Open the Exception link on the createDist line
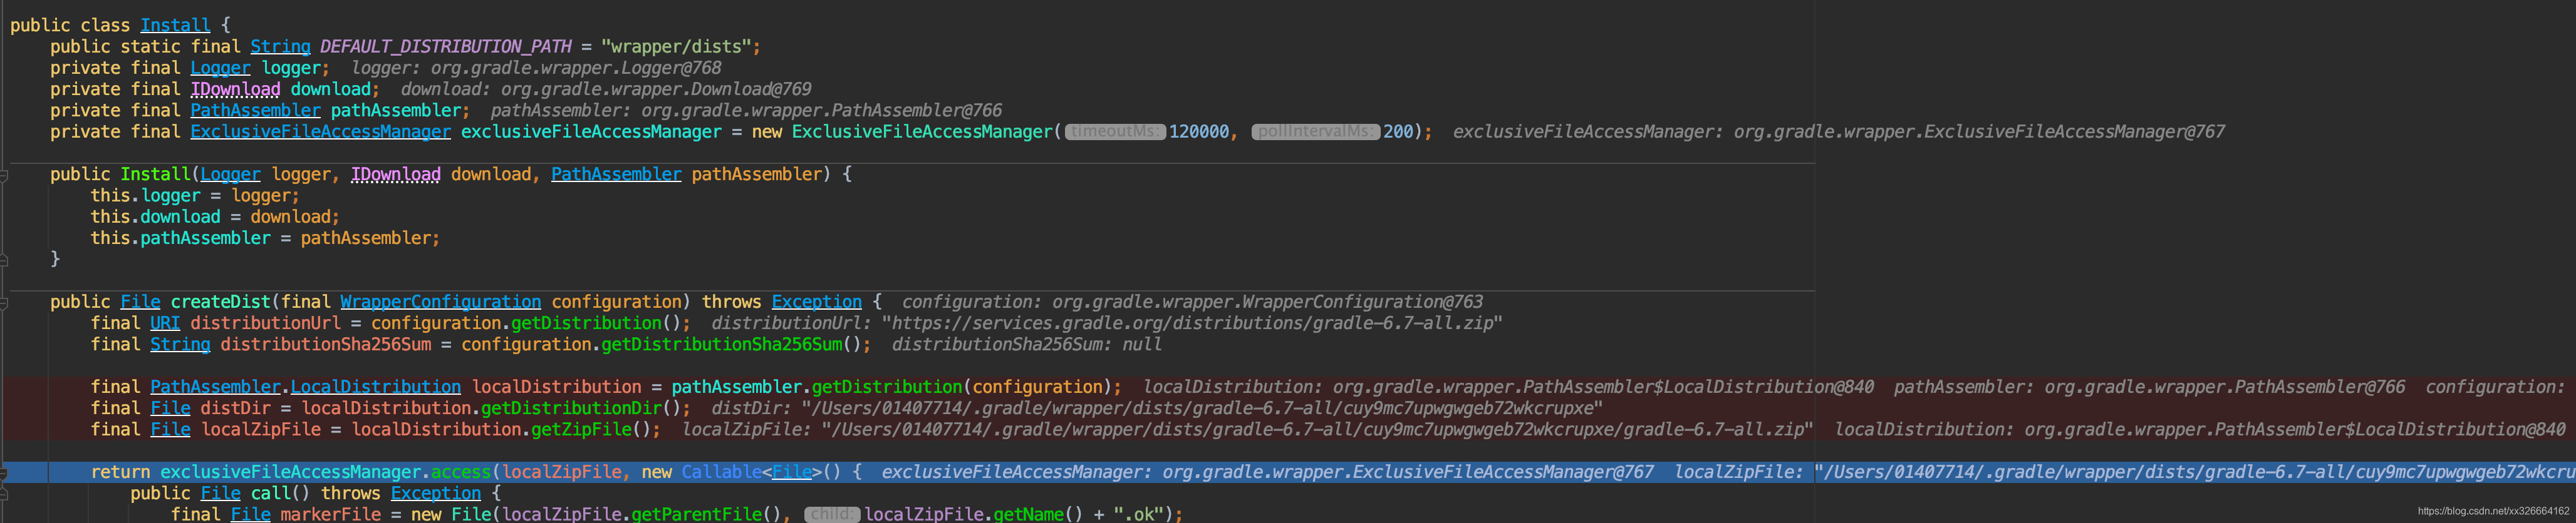The height and width of the screenshot is (523, 2576). 816,302
